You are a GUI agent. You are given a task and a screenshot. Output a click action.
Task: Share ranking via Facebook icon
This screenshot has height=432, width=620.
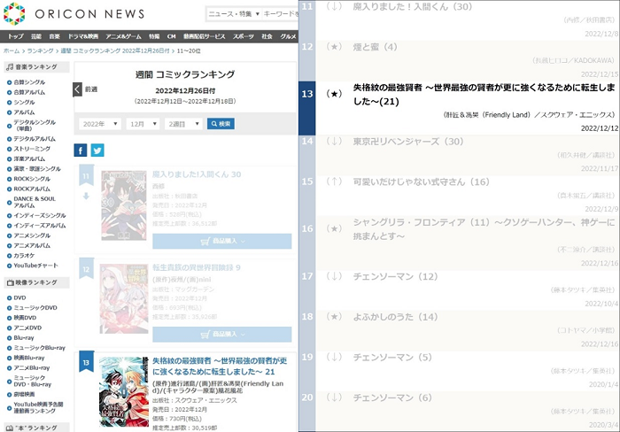pos(81,150)
